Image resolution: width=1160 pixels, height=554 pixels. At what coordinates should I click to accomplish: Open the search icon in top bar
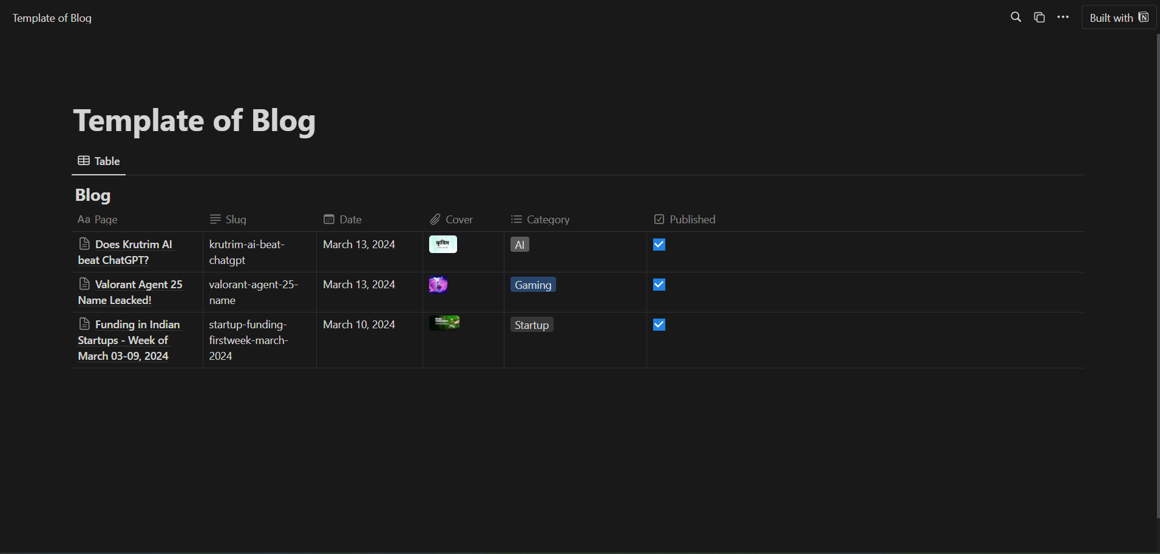tap(1016, 17)
